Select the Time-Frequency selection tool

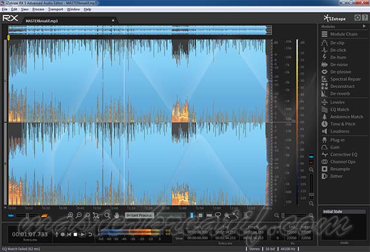(x=201, y=215)
